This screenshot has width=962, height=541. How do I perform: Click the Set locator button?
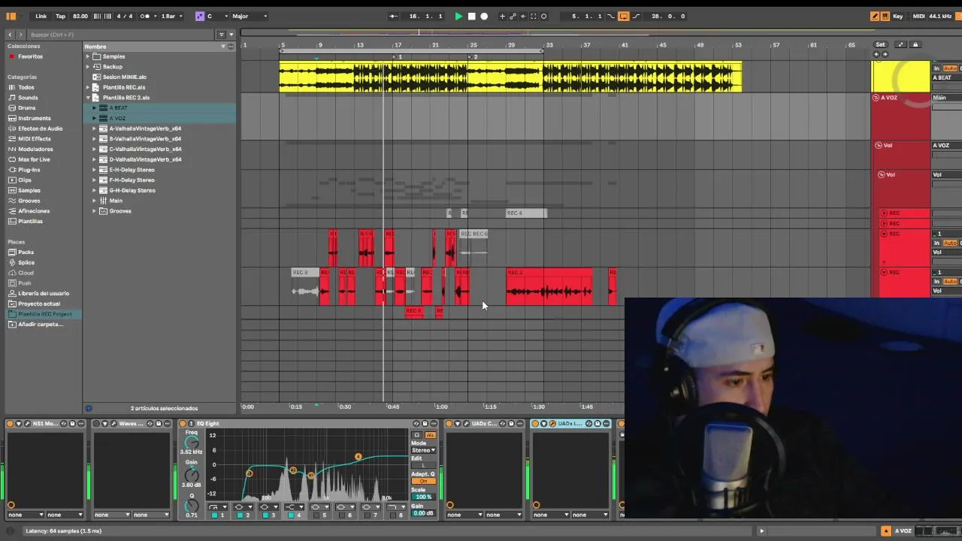(880, 45)
